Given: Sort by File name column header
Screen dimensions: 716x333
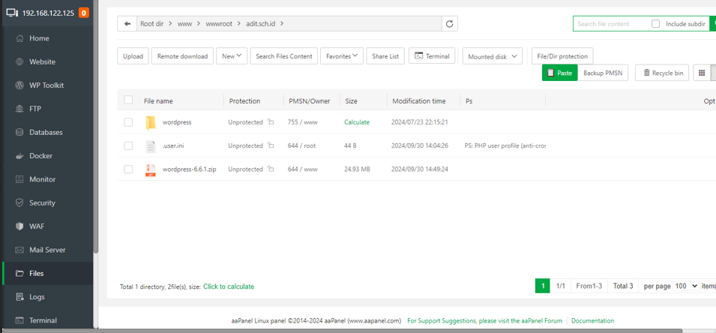Looking at the screenshot, I should pyautogui.click(x=158, y=101).
